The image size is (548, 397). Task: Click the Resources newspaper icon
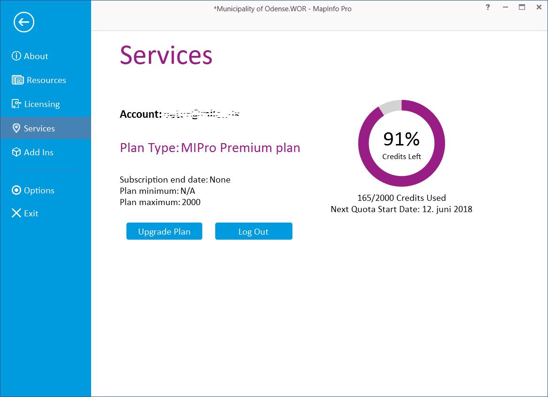point(17,80)
